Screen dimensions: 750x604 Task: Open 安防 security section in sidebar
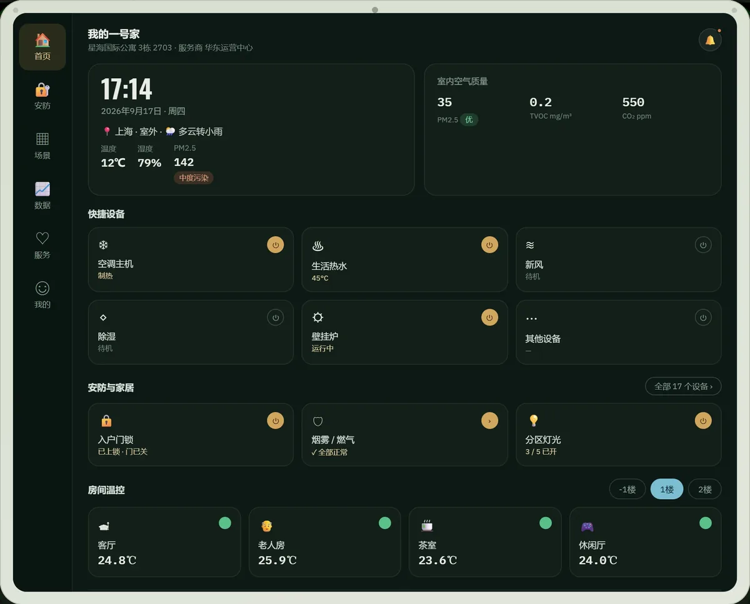[x=42, y=96]
